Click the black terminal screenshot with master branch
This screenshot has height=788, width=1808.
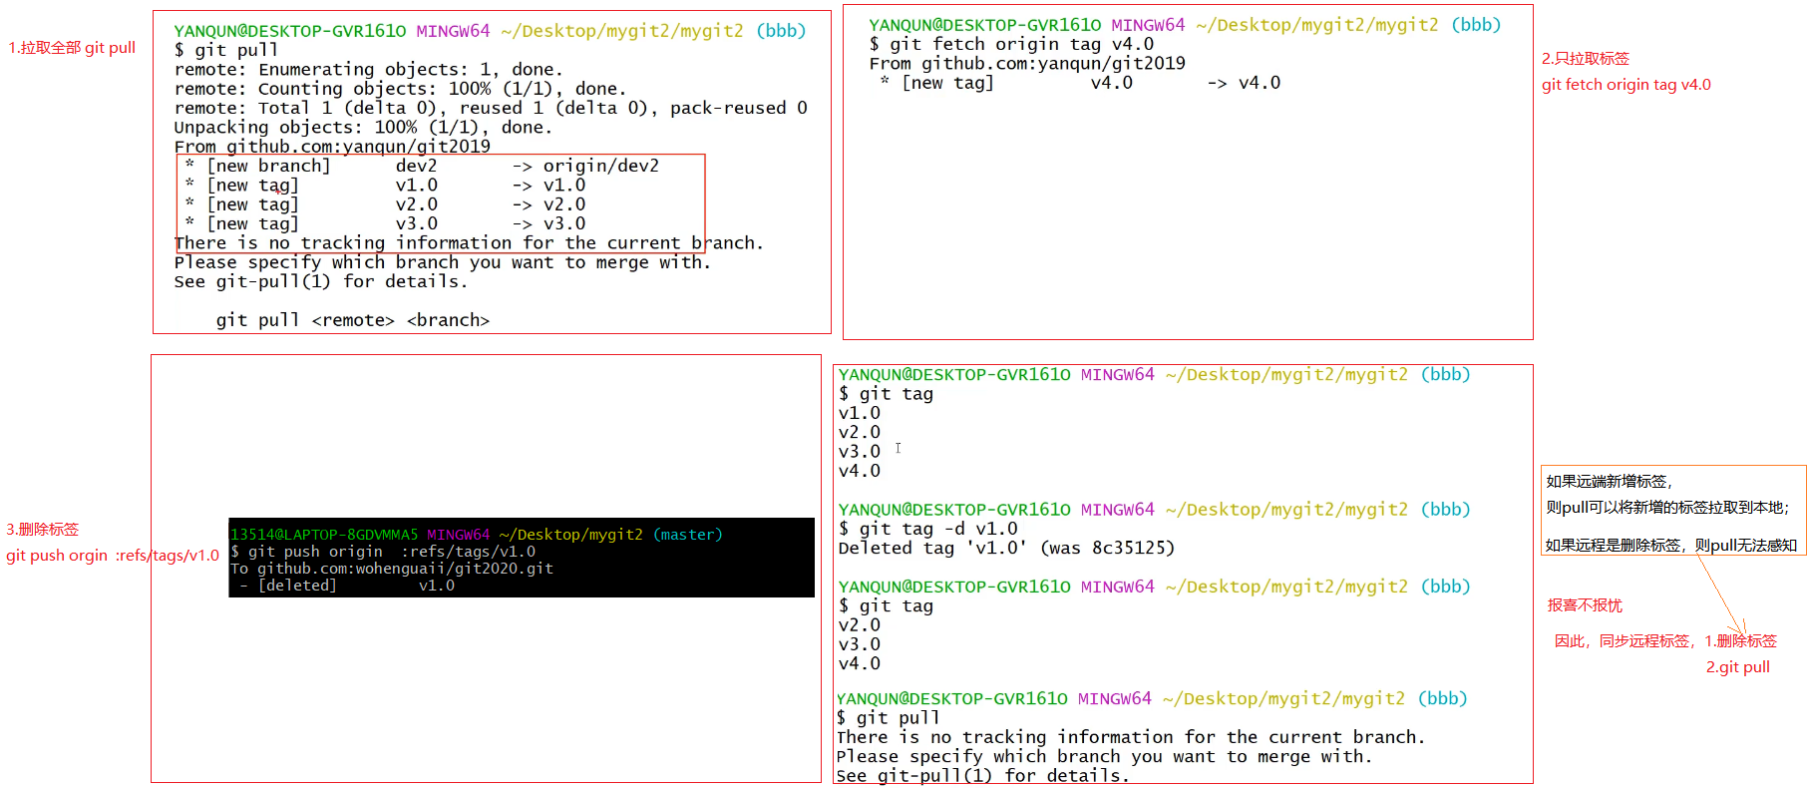click(x=521, y=557)
